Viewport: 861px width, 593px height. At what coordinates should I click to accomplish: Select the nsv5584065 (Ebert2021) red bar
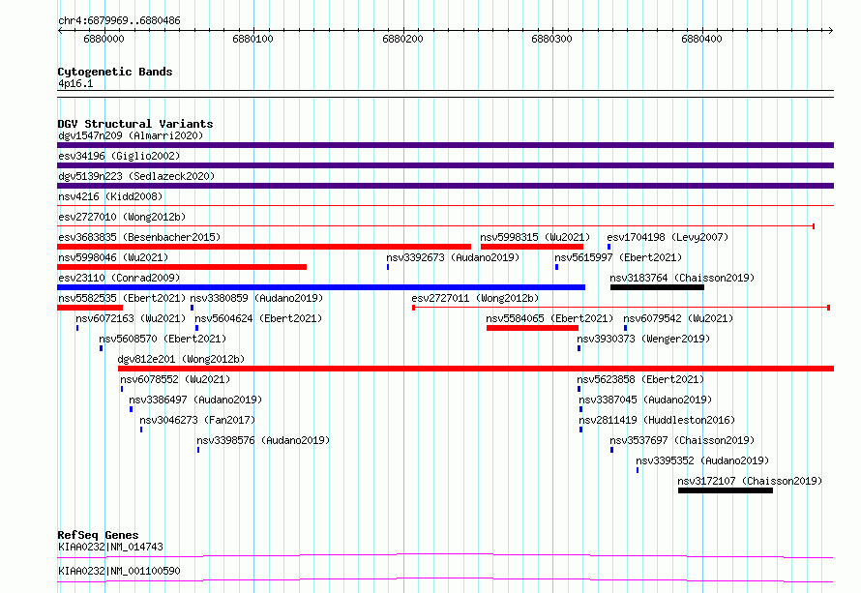coord(532,328)
